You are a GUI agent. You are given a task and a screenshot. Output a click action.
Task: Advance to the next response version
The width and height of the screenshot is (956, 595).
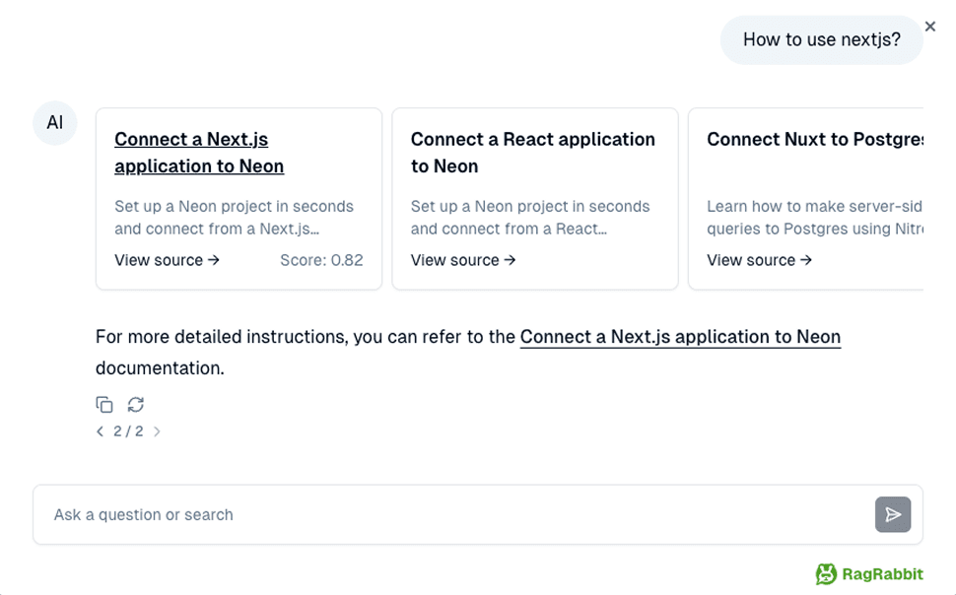pos(157,431)
